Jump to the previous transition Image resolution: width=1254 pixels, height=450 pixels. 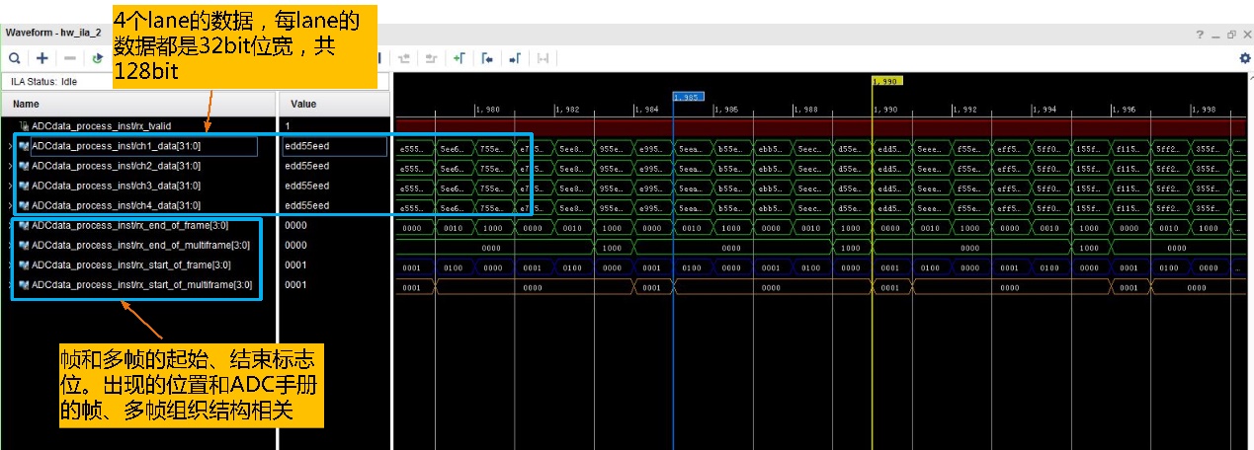(403, 59)
